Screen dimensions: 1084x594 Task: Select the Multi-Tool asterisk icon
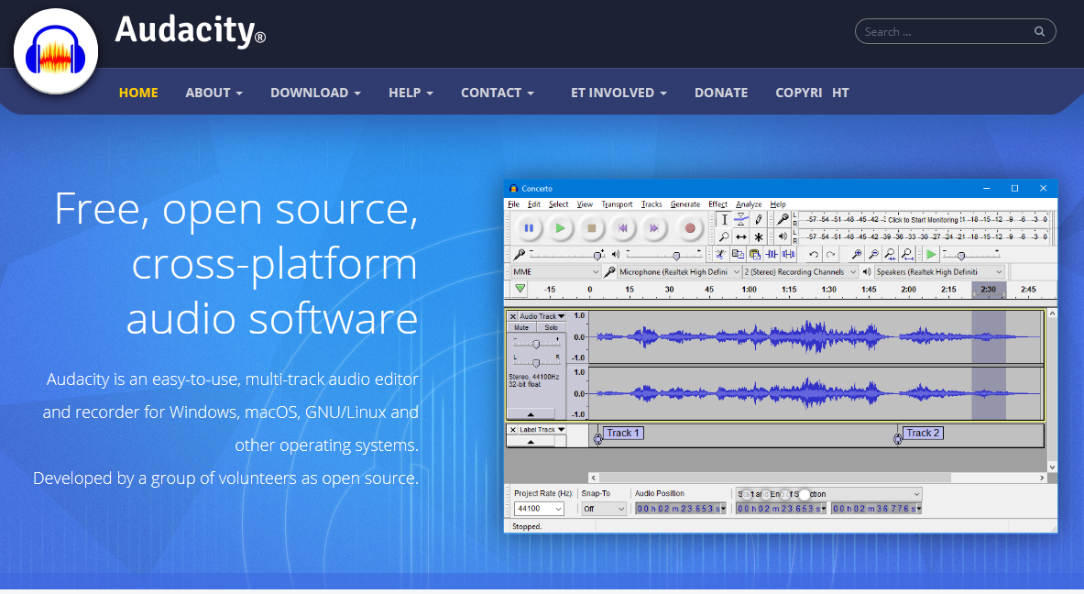[x=759, y=236]
